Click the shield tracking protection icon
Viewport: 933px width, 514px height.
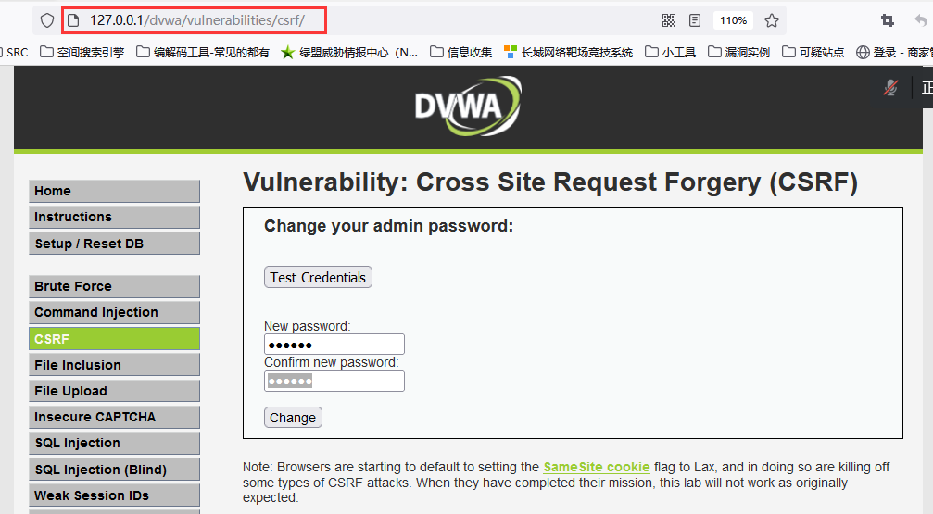[x=47, y=20]
